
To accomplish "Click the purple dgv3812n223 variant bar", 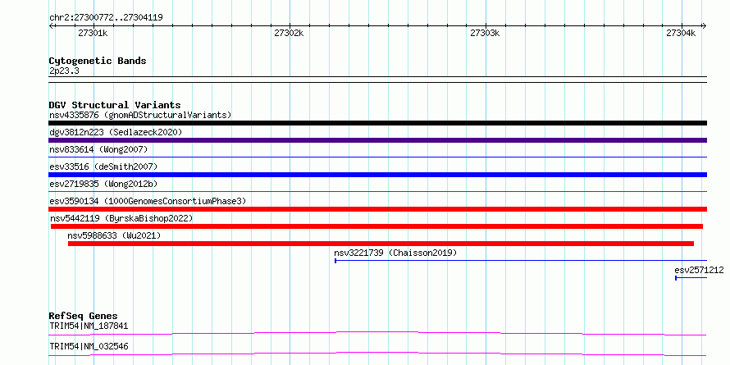I will (377, 140).
